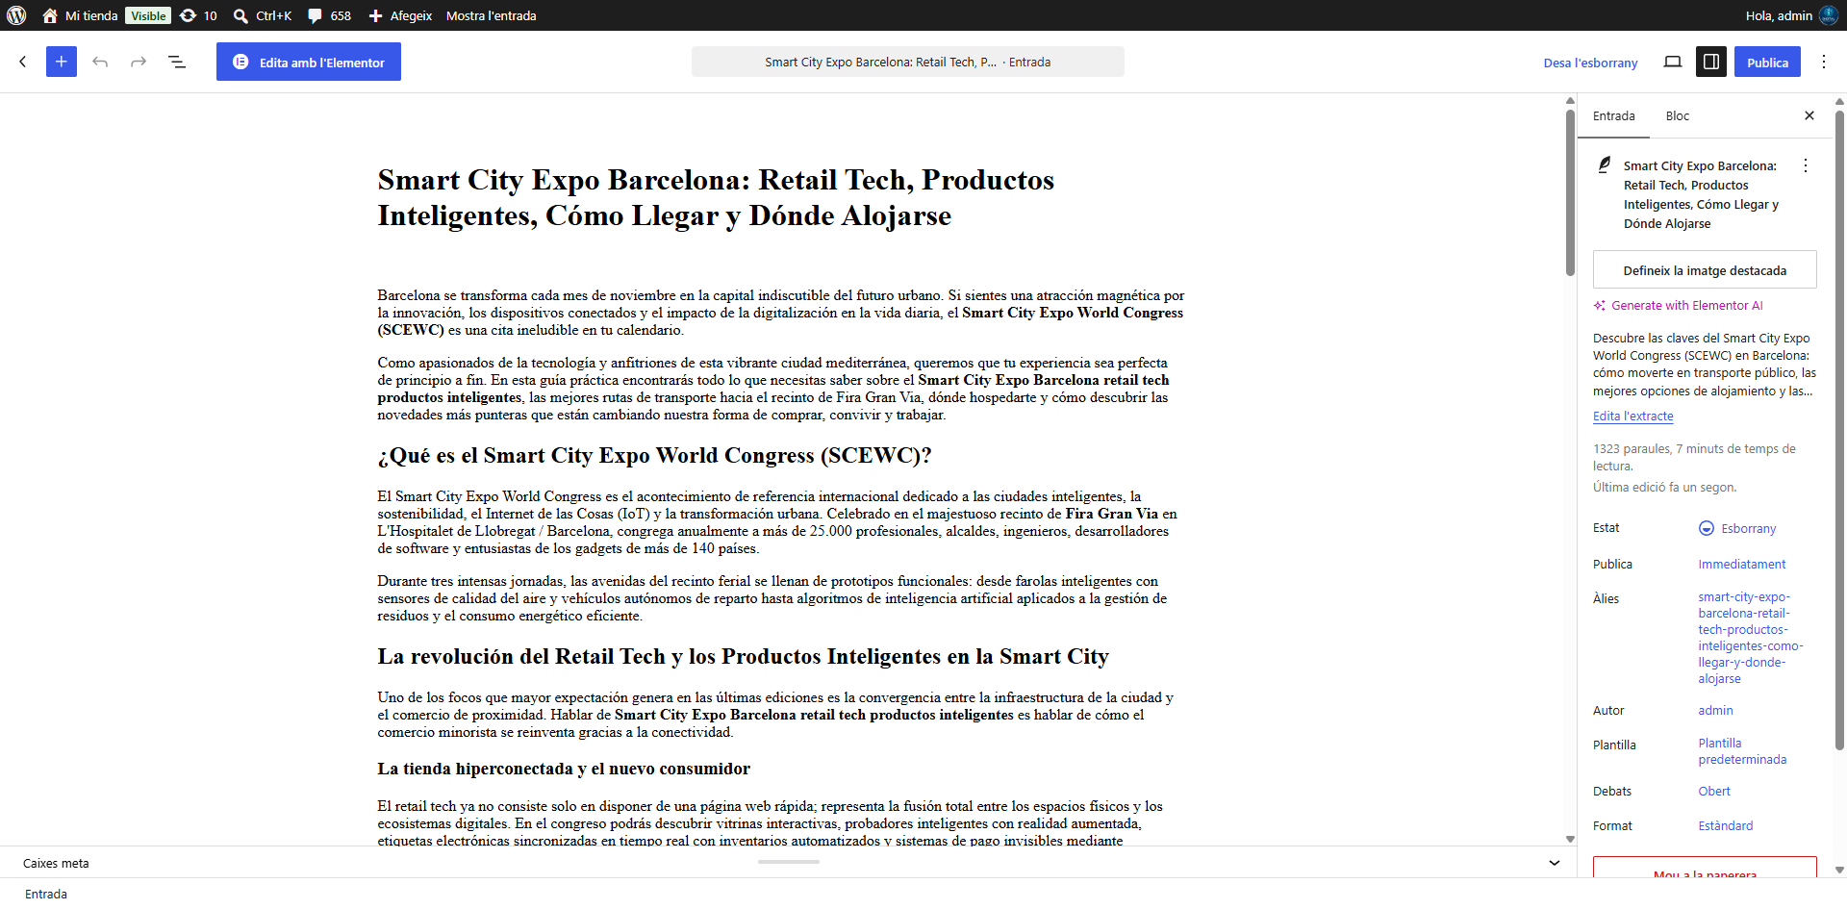This screenshot has height=909, width=1847.
Task: Click the editor content vertical scrollbar
Action: 1570,192
